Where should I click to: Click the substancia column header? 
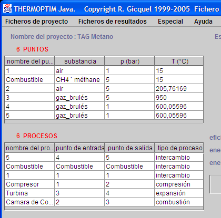click(x=79, y=61)
